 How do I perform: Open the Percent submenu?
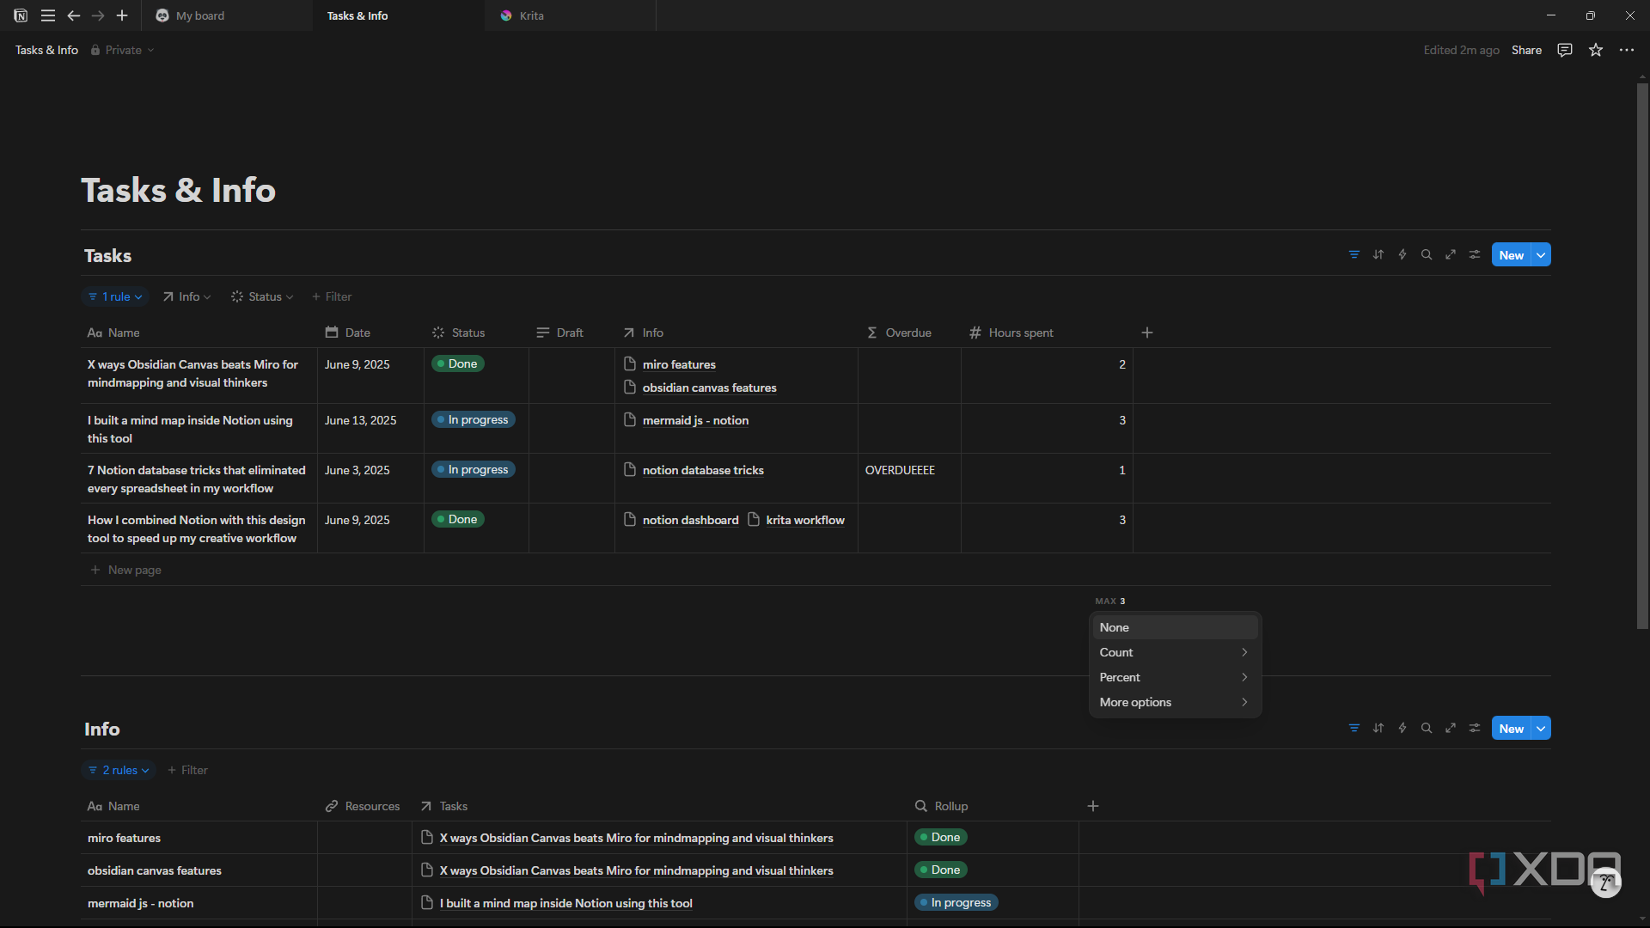pos(1175,677)
